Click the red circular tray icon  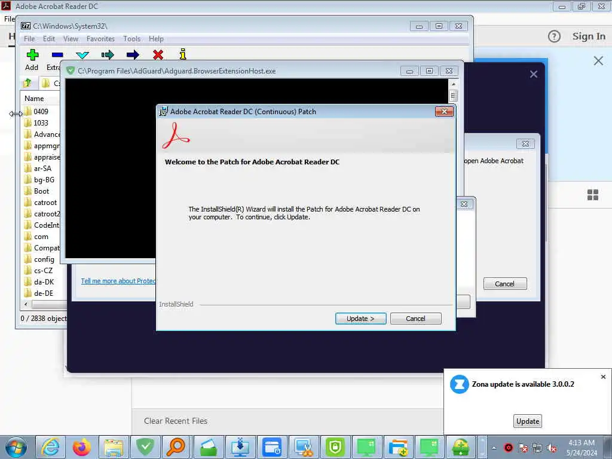coord(508,448)
